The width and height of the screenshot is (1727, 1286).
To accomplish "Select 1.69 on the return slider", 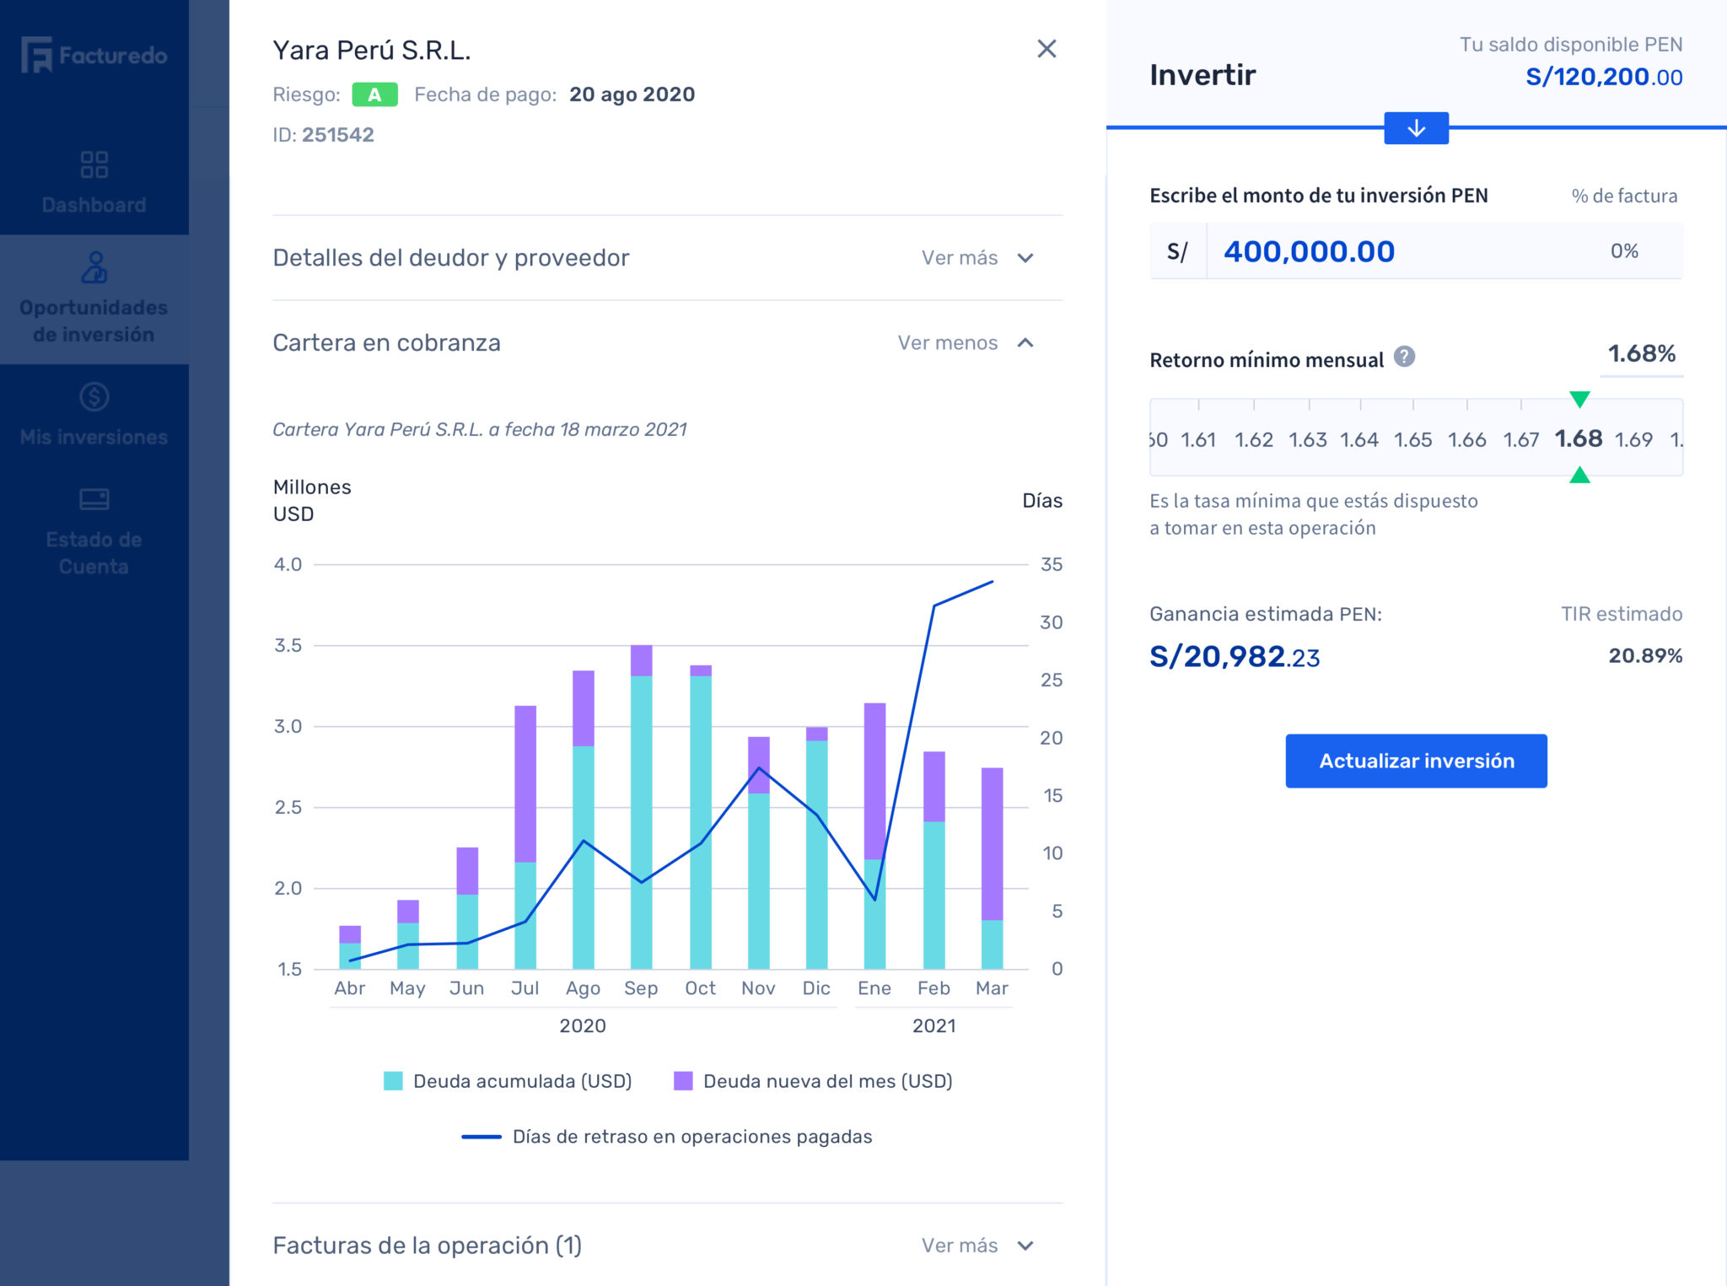I will click(1633, 439).
